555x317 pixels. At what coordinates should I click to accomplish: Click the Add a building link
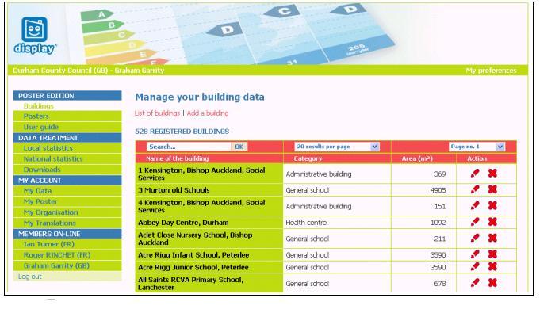(x=208, y=113)
